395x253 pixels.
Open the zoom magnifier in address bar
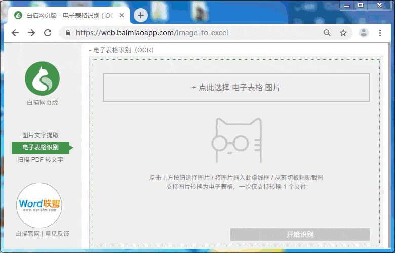pyautogui.click(x=327, y=33)
